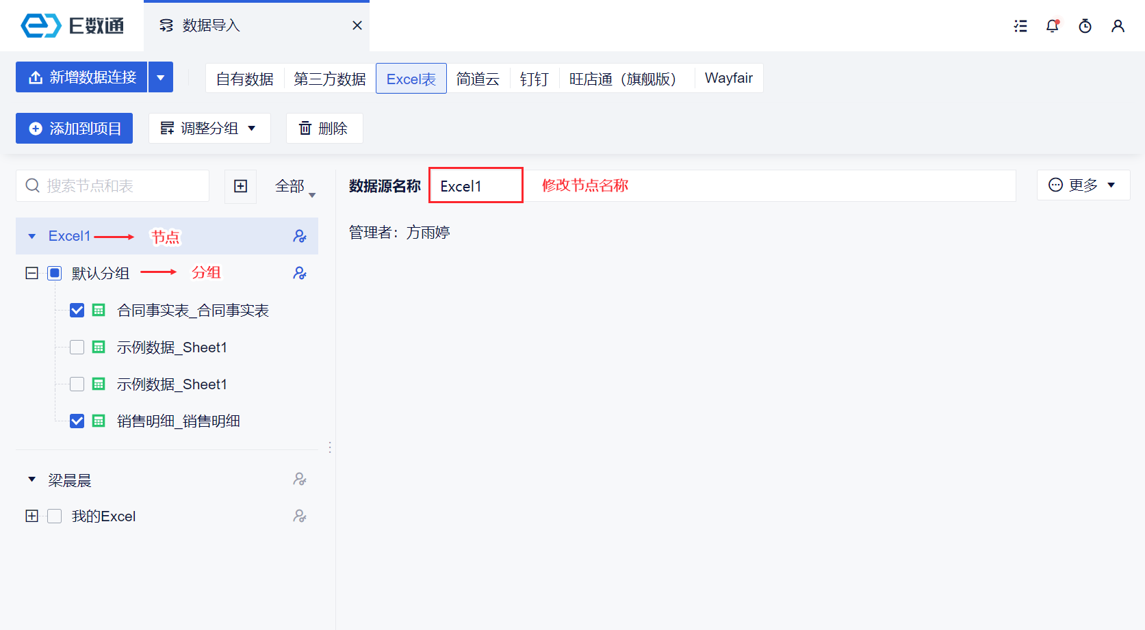This screenshot has height=630, width=1145.
Task: Toggle the 默认分组 group checkbox
Action: 55,274
